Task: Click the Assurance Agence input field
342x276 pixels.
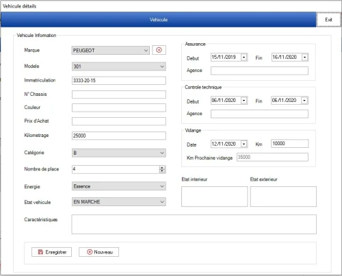Action: pyautogui.click(x=259, y=71)
